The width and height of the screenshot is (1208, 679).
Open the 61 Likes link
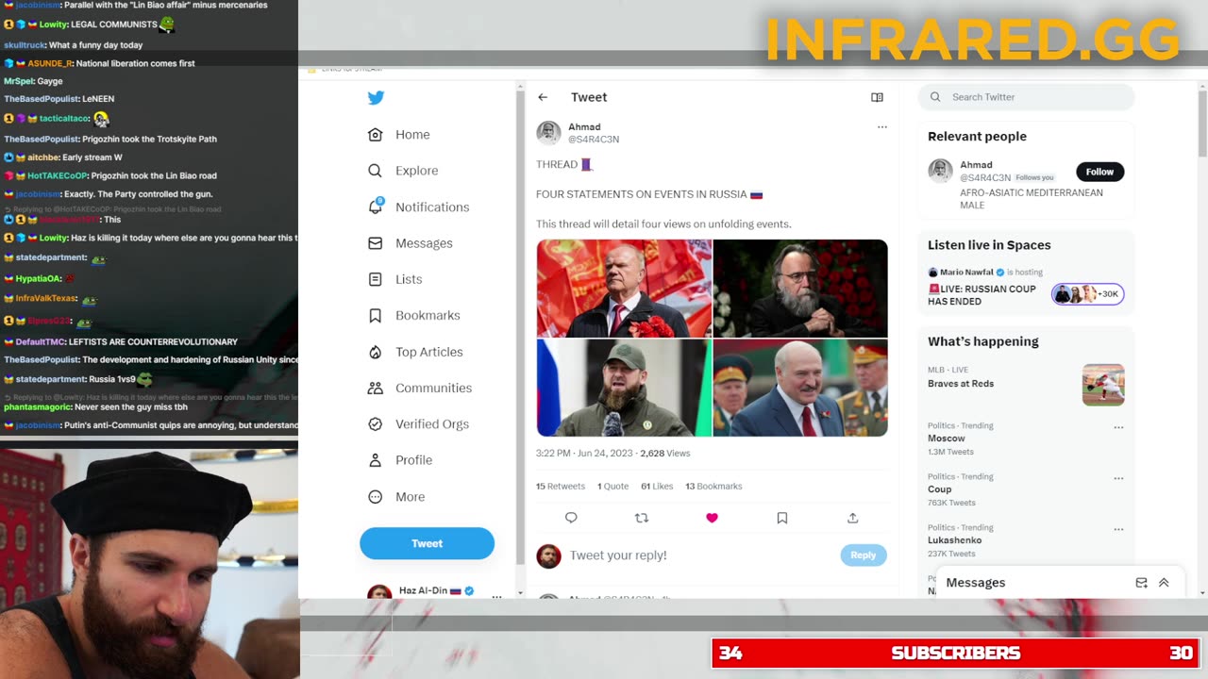click(x=657, y=487)
